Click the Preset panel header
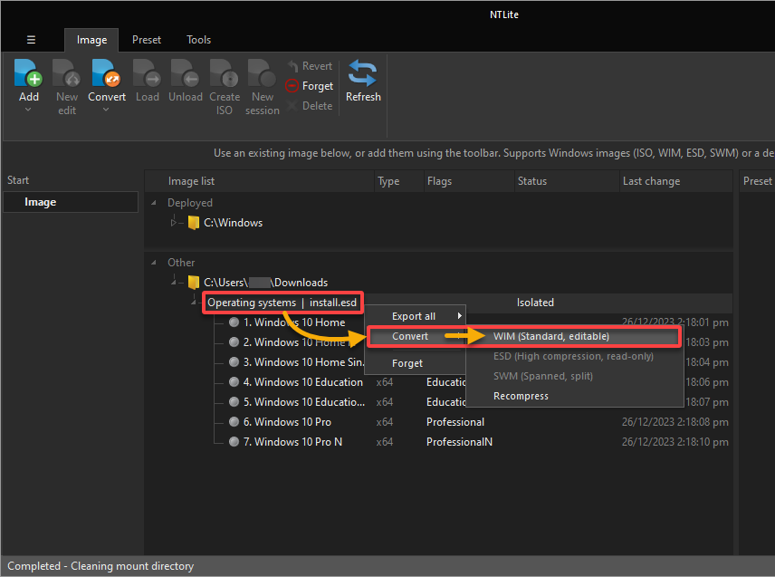775x577 pixels. [x=757, y=181]
